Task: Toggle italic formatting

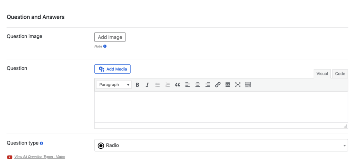Action: pyautogui.click(x=147, y=85)
